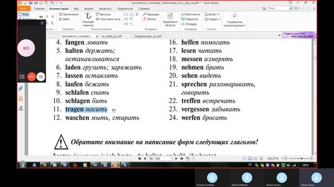Viewport: 334px width, 187px height.
Task: Go to last page
Action: [182, 158]
